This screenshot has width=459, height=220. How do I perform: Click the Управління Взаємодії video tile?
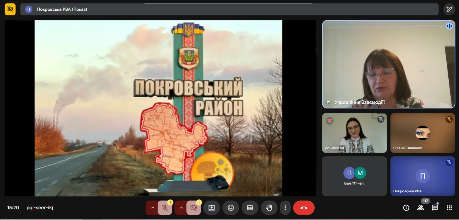388,64
